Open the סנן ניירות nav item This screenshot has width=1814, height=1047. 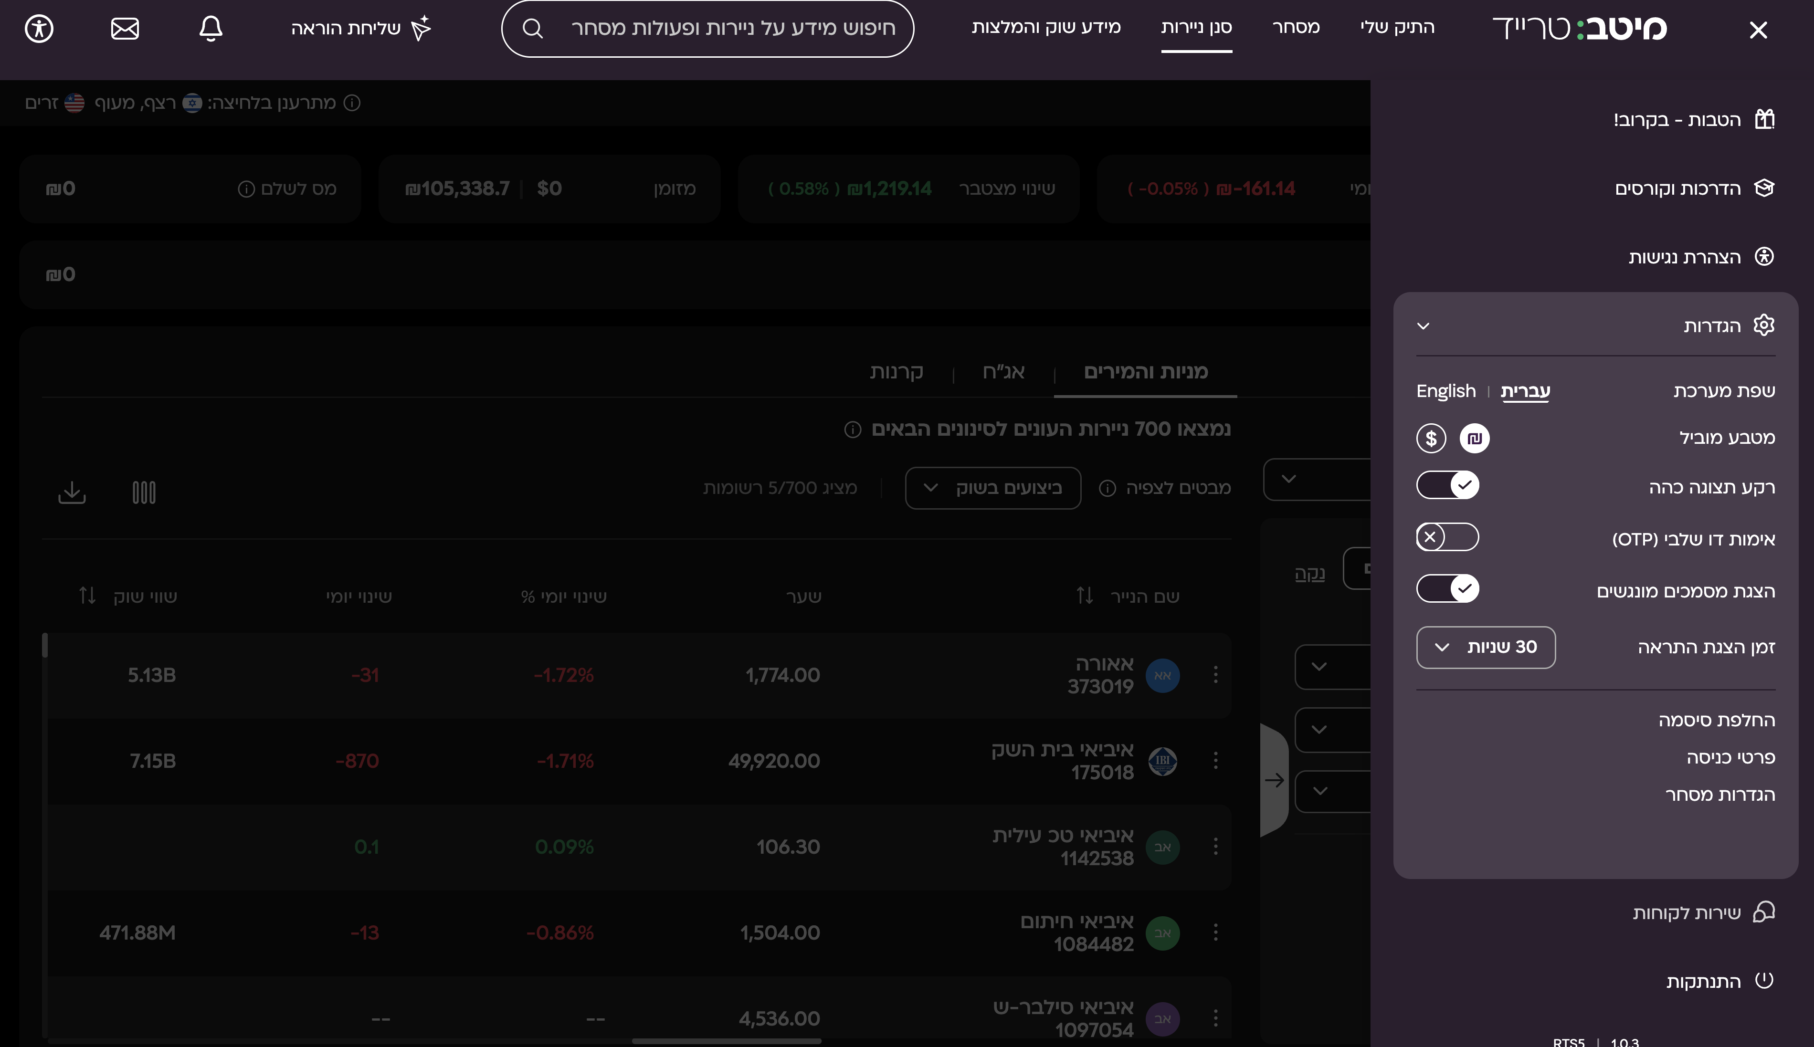click(x=1196, y=28)
